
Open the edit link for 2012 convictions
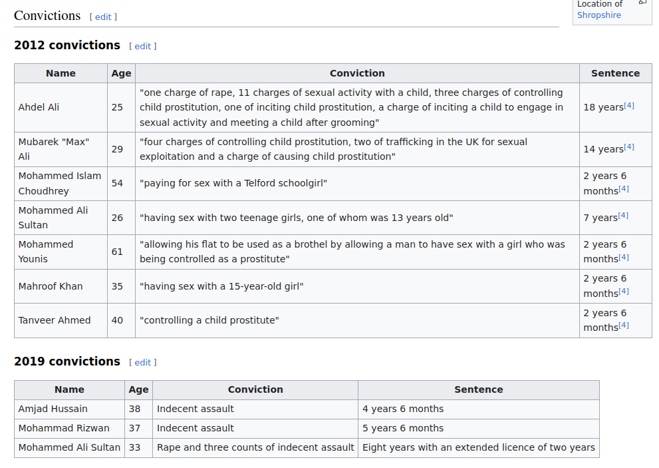tap(142, 47)
